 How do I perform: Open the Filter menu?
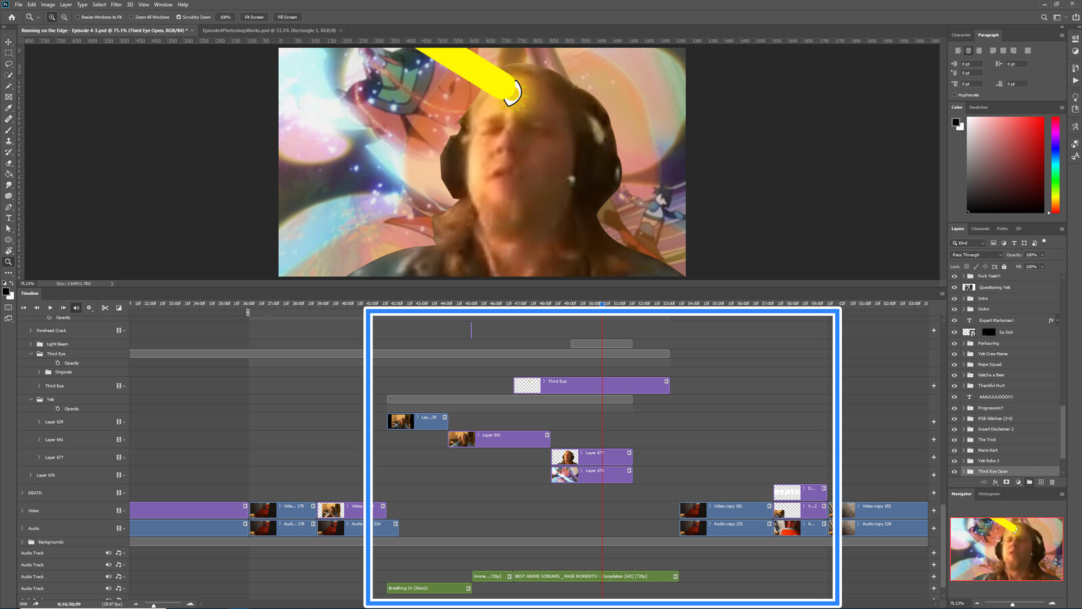[x=116, y=4]
